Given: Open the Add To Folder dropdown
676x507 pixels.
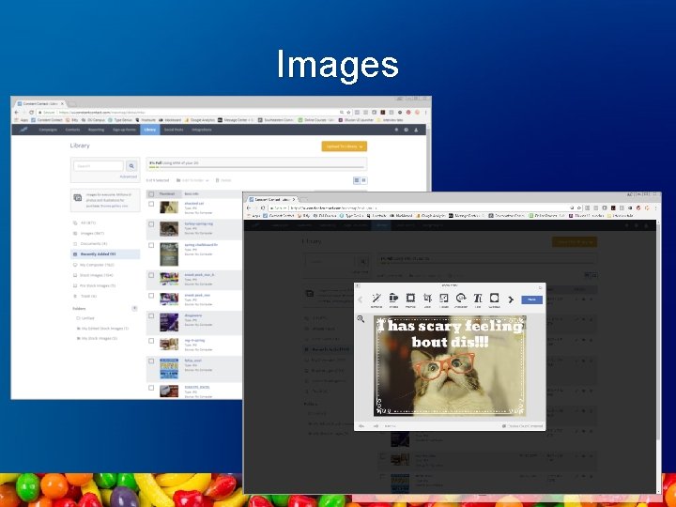Looking at the screenshot, I should click(x=192, y=180).
